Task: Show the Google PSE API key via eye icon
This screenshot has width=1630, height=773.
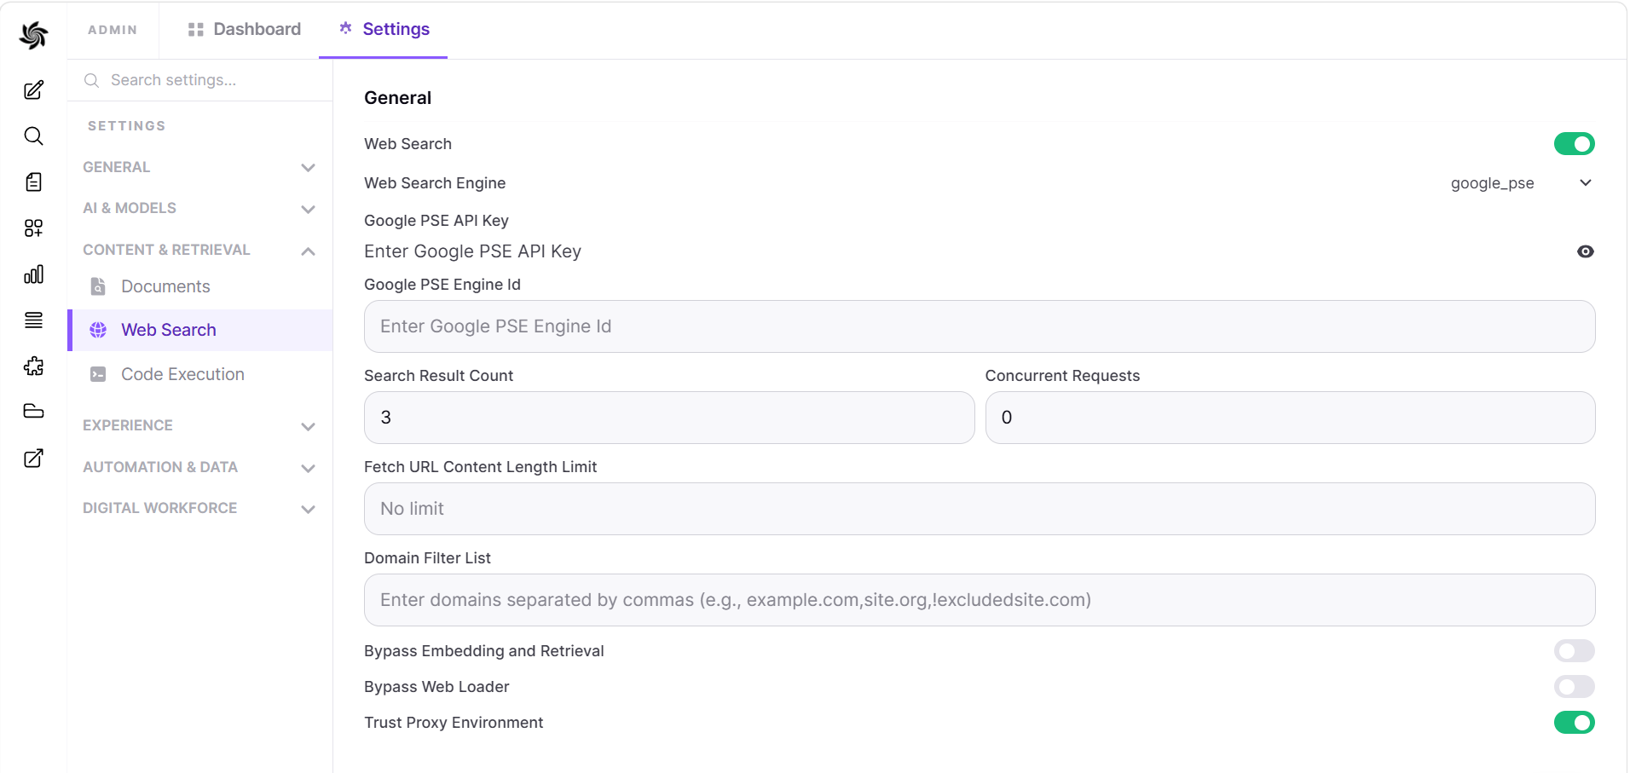Action: (1585, 251)
